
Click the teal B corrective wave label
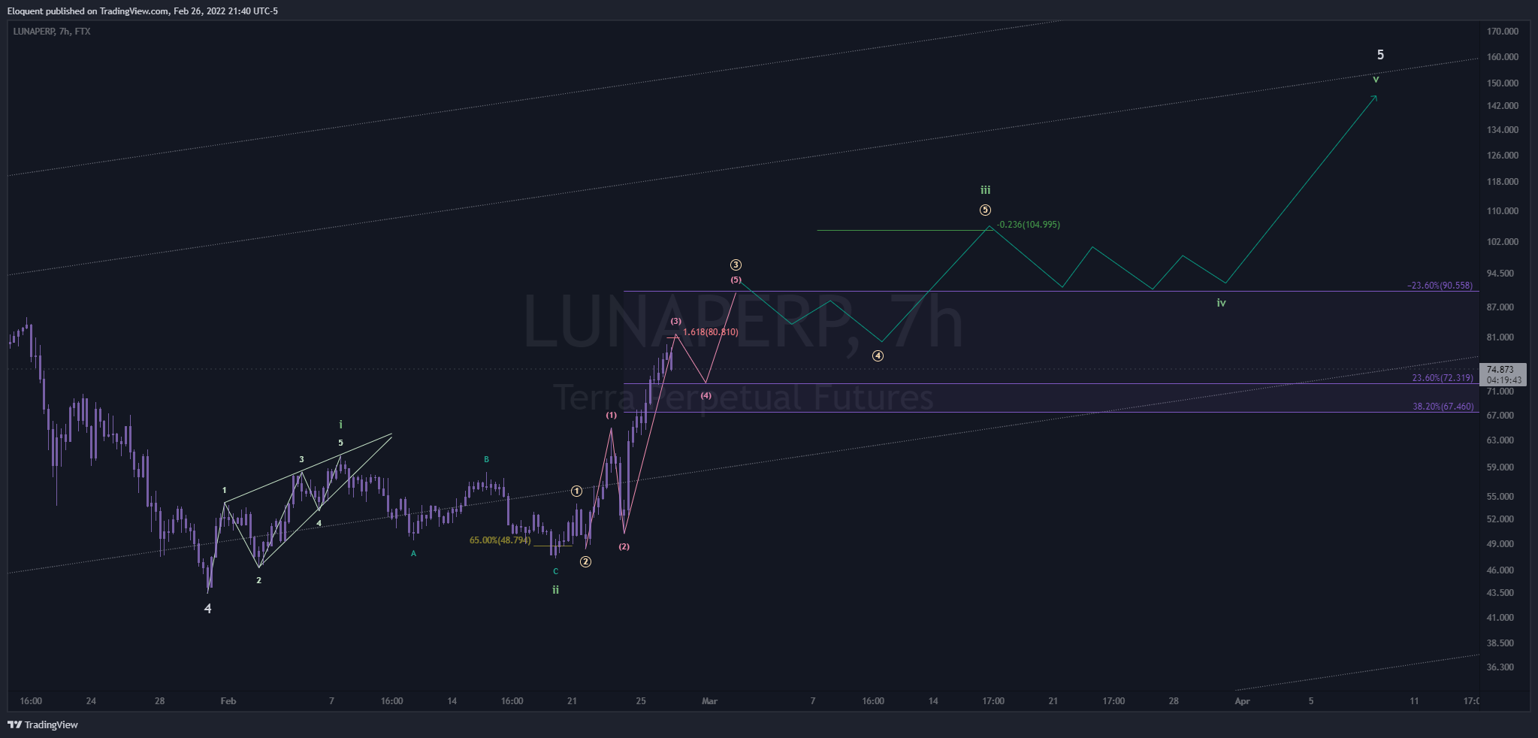click(x=486, y=459)
